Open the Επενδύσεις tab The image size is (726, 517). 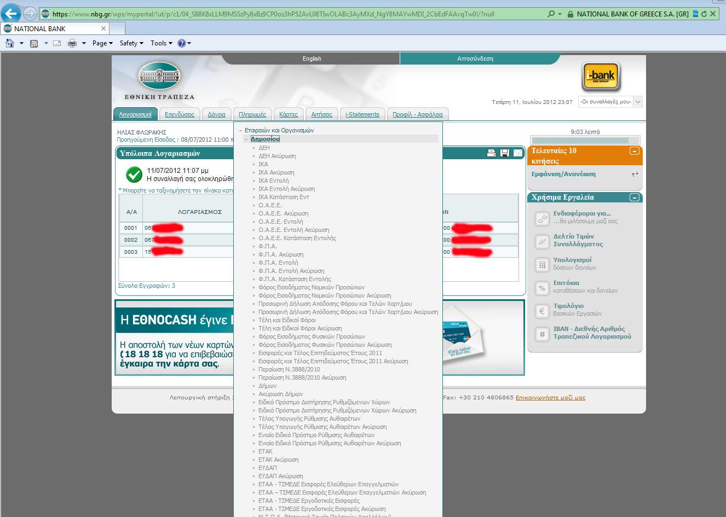(180, 114)
